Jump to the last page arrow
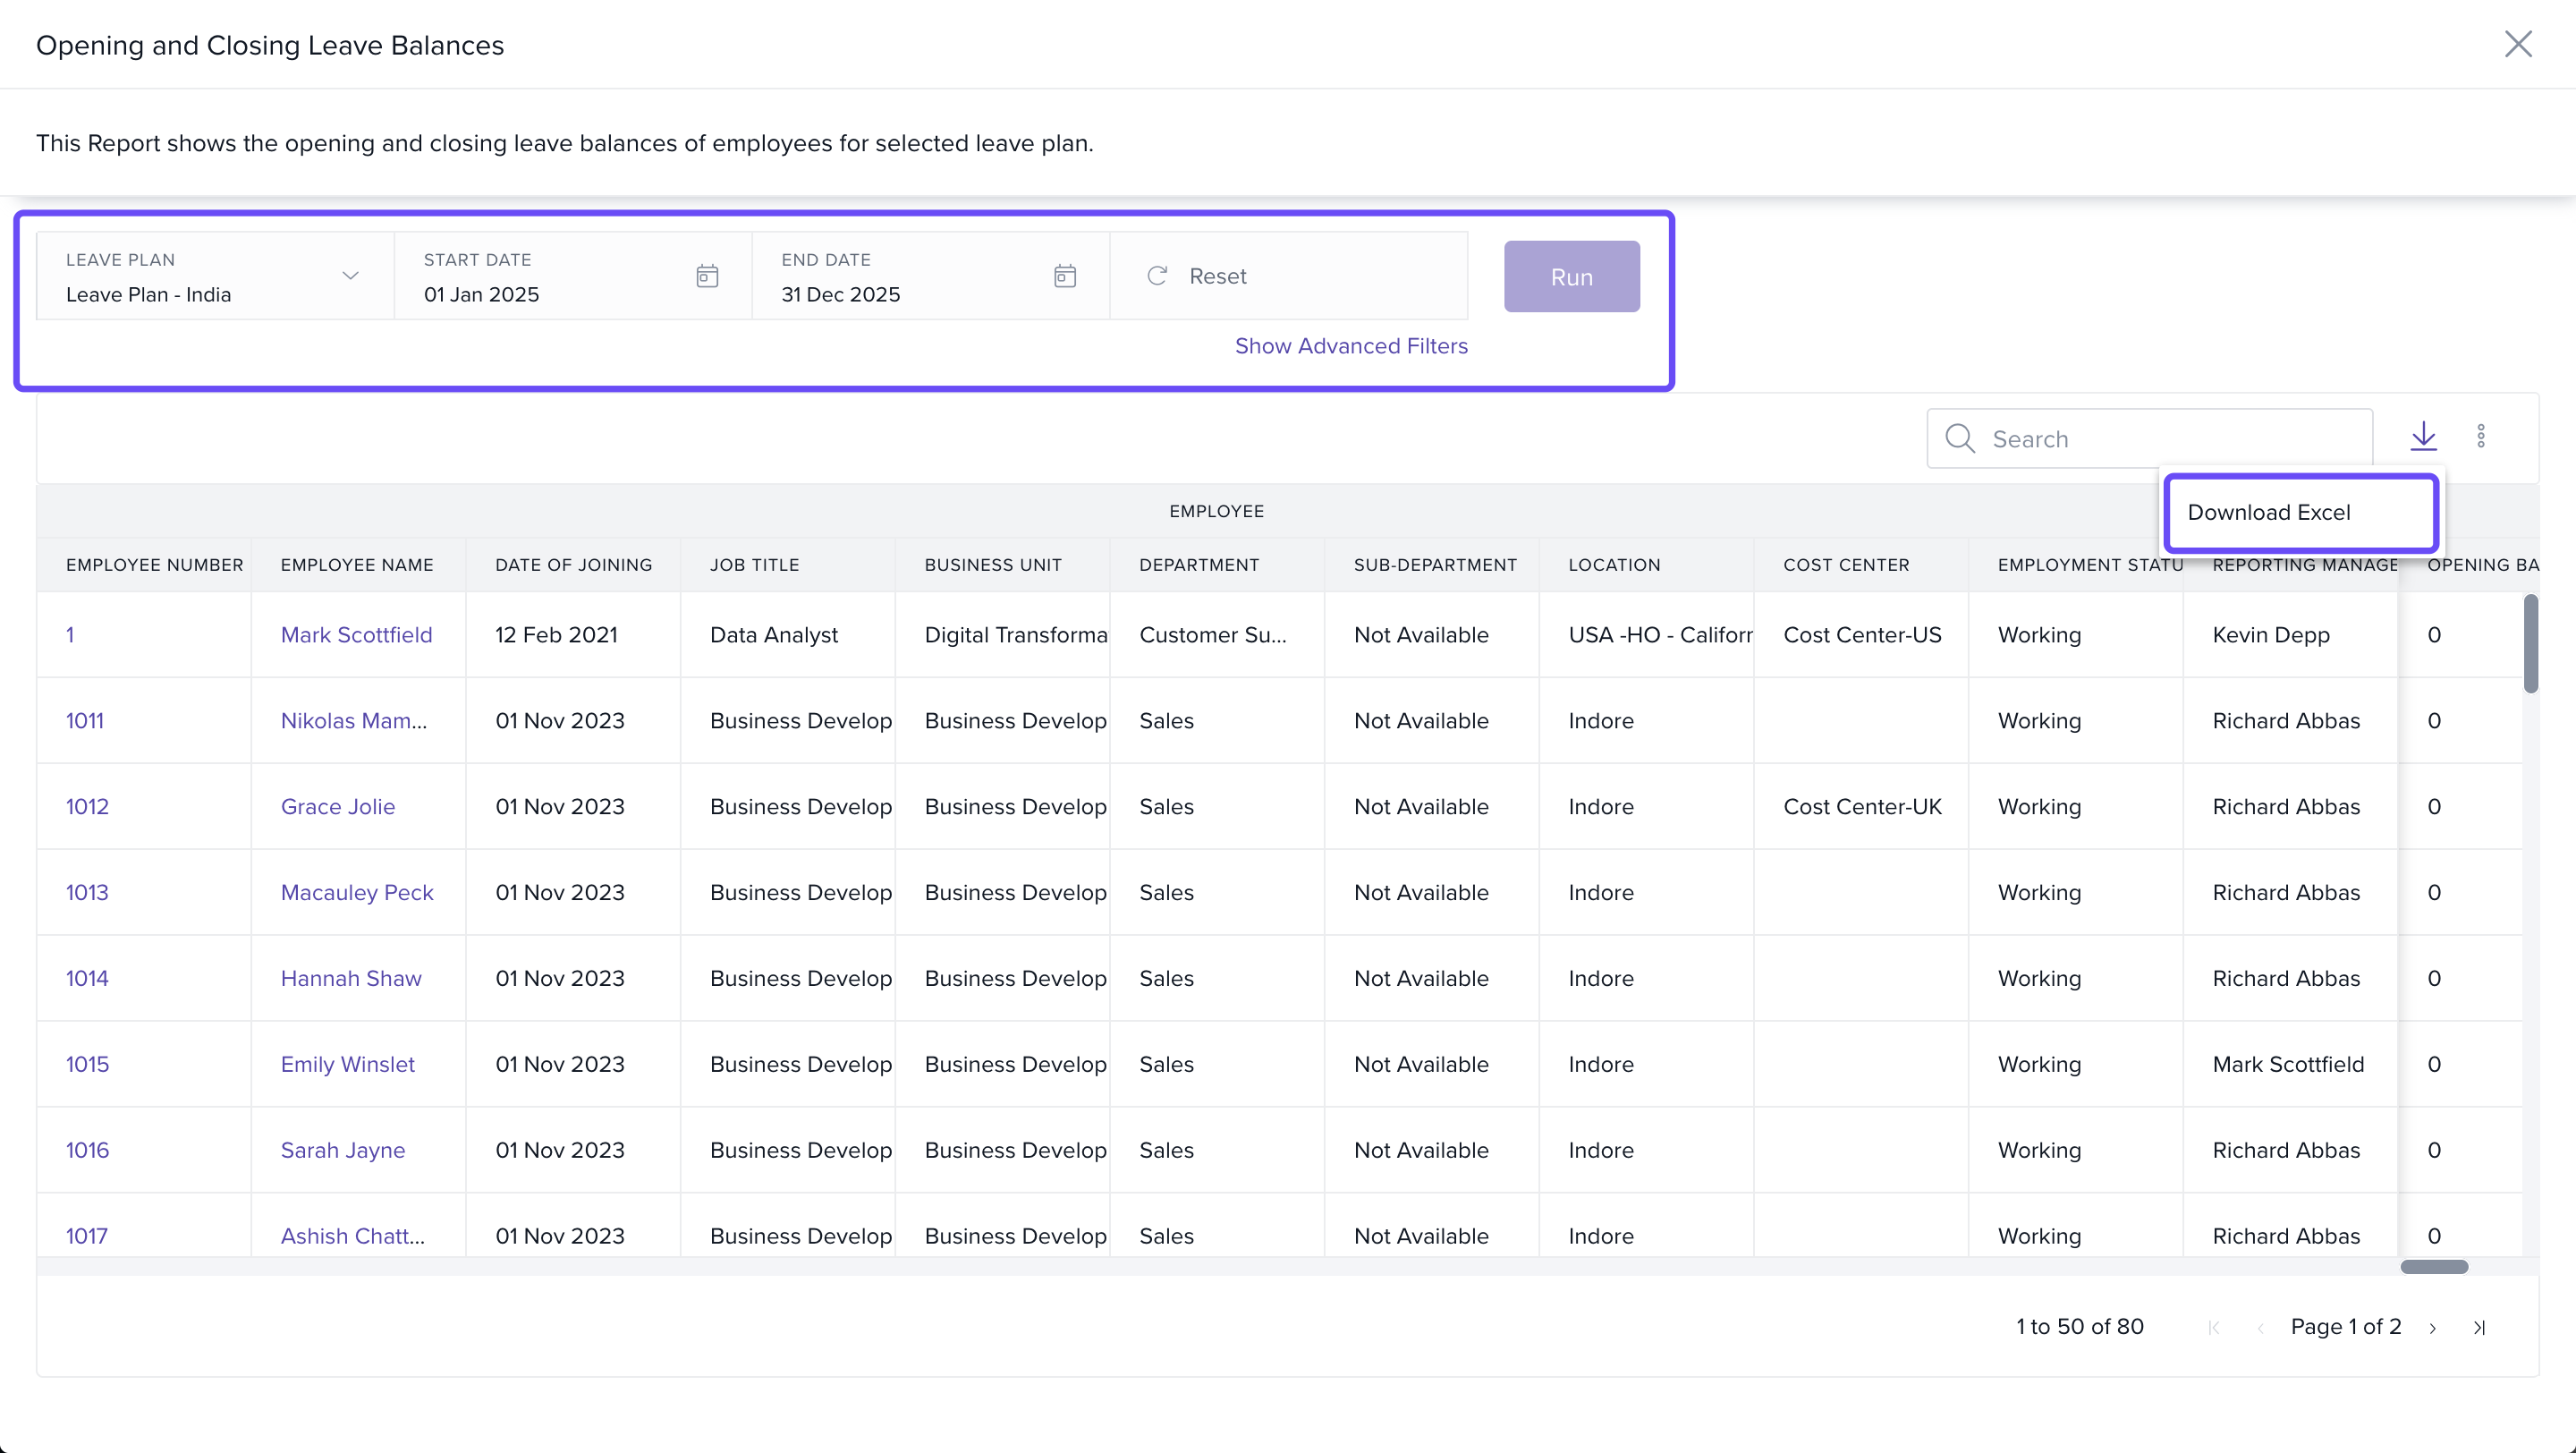The width and height of the screenshot is (2576, 1453). click(x=2479, y=1328)
